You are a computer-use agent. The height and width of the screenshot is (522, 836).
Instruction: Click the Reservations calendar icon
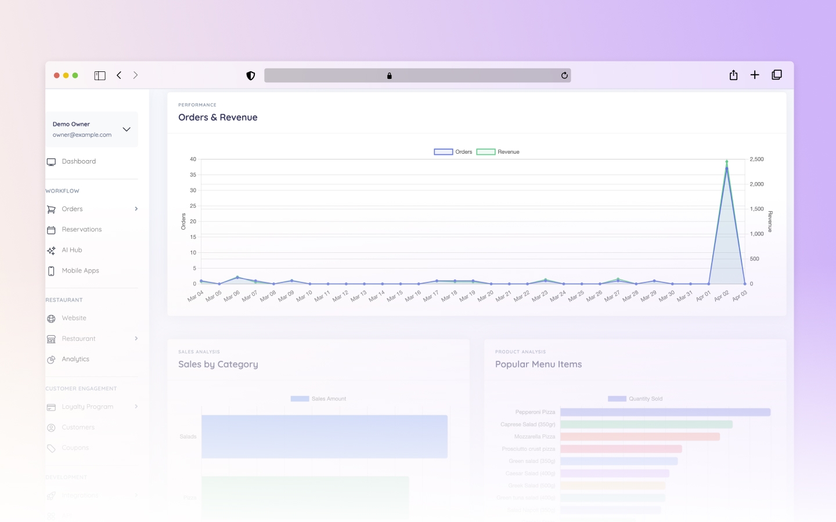[x=51, y=230]
